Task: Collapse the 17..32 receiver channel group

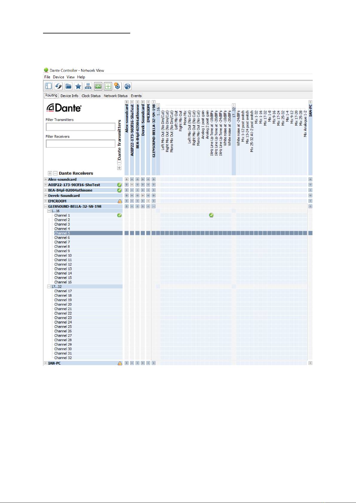Action: (49, 287)
